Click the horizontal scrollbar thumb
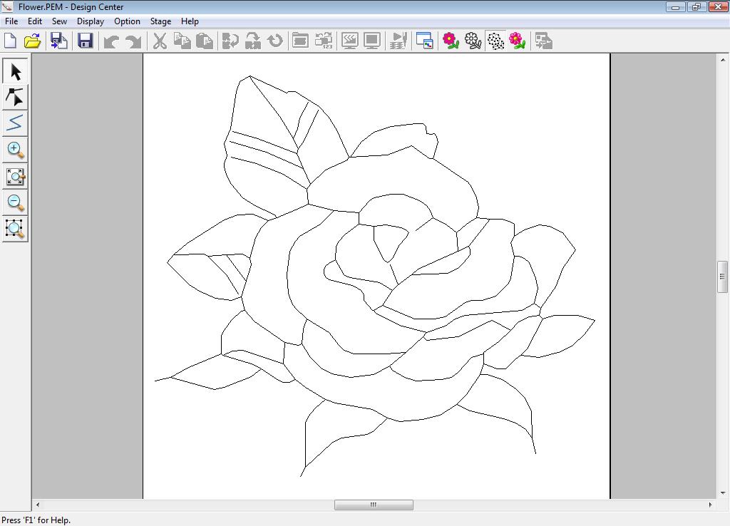Viewport: 730px width, 526px height. point(374,505)
